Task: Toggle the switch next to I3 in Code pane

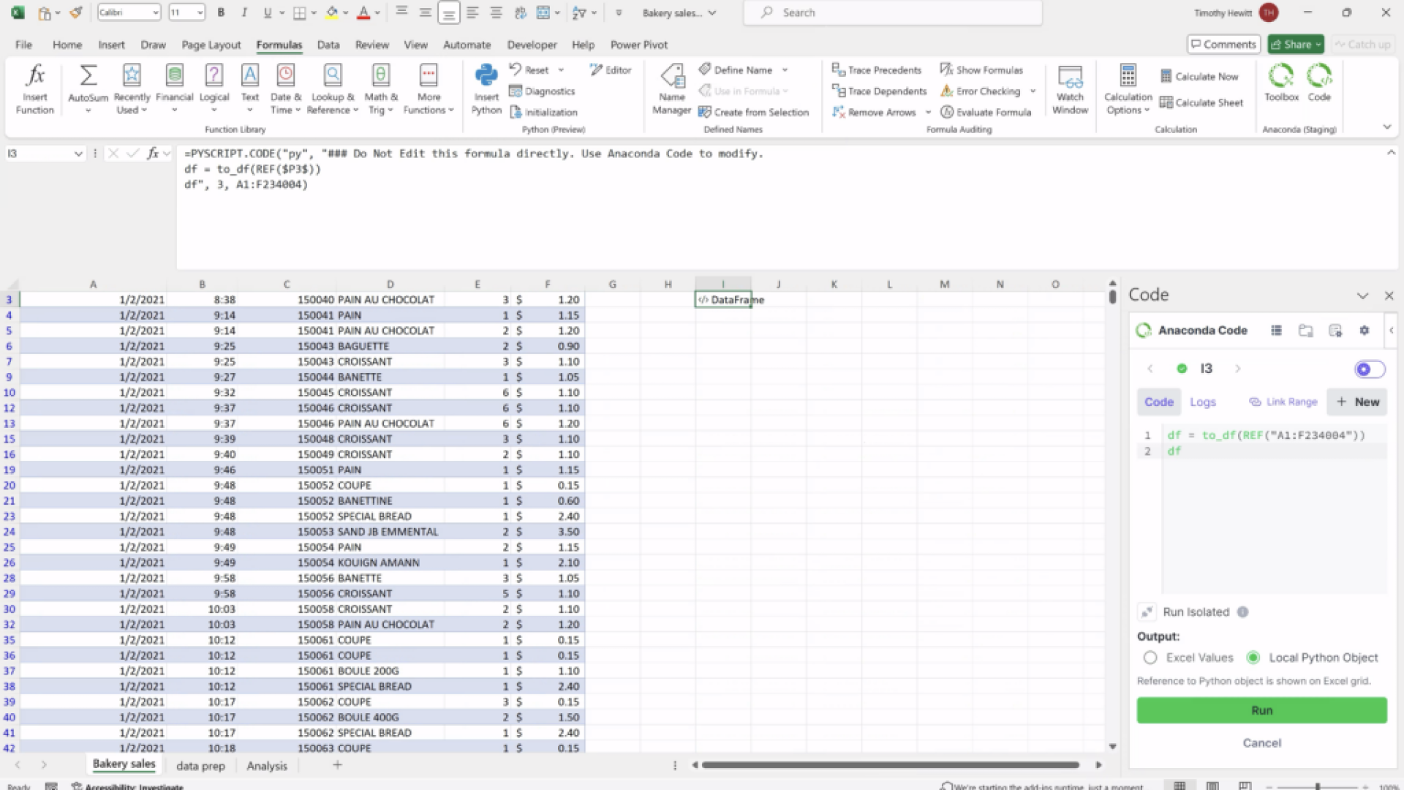Action: pos(1370,369)
